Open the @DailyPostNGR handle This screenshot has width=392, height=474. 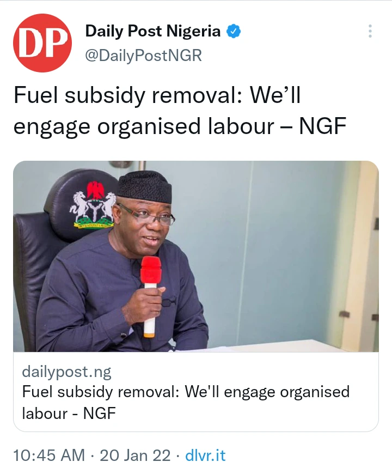(143, 56)
